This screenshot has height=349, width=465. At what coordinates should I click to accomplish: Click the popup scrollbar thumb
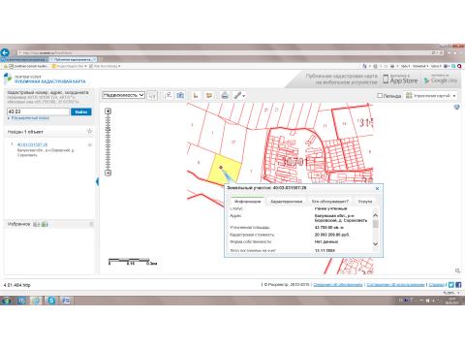[x=375, y=224]
